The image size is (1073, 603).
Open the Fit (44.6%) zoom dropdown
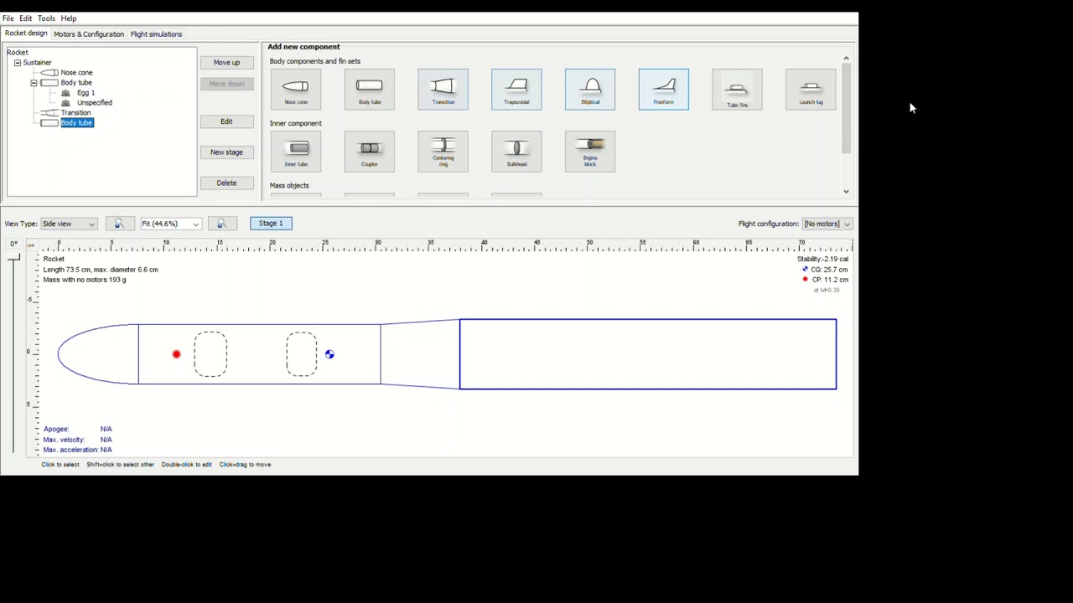click(171, 224)
